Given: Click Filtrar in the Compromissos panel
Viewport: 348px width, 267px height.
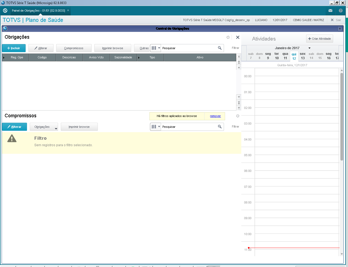Looking at the screenshot, I should [x=235, y=127].
